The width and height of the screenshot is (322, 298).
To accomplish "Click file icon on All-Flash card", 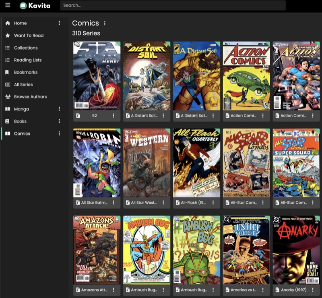I will (178, 202).
